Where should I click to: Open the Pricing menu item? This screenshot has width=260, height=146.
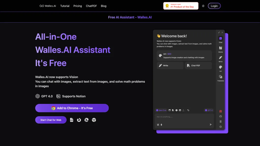coord(77,6)
